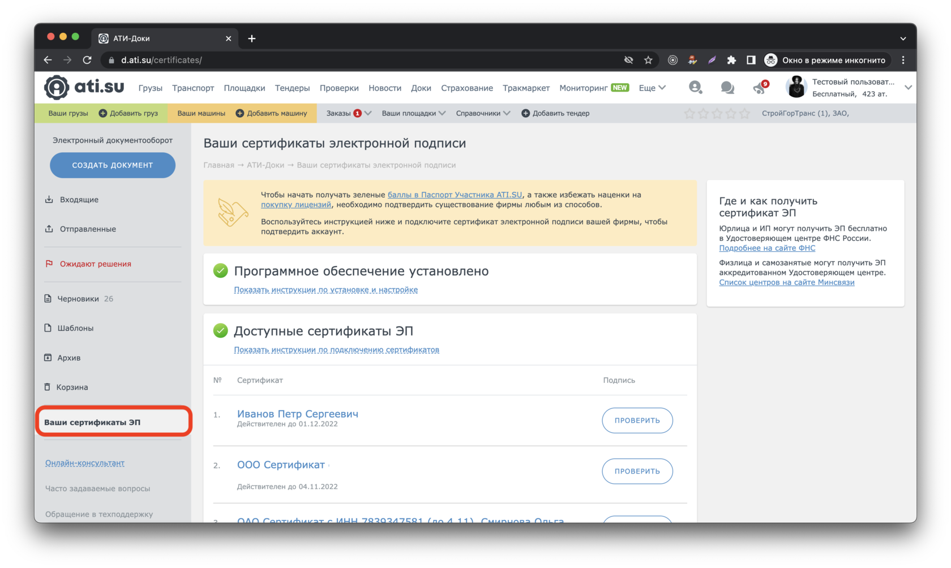951x568 pixels.
Task: Show installation and setup instructions link
Action: [x=326, y=290]
